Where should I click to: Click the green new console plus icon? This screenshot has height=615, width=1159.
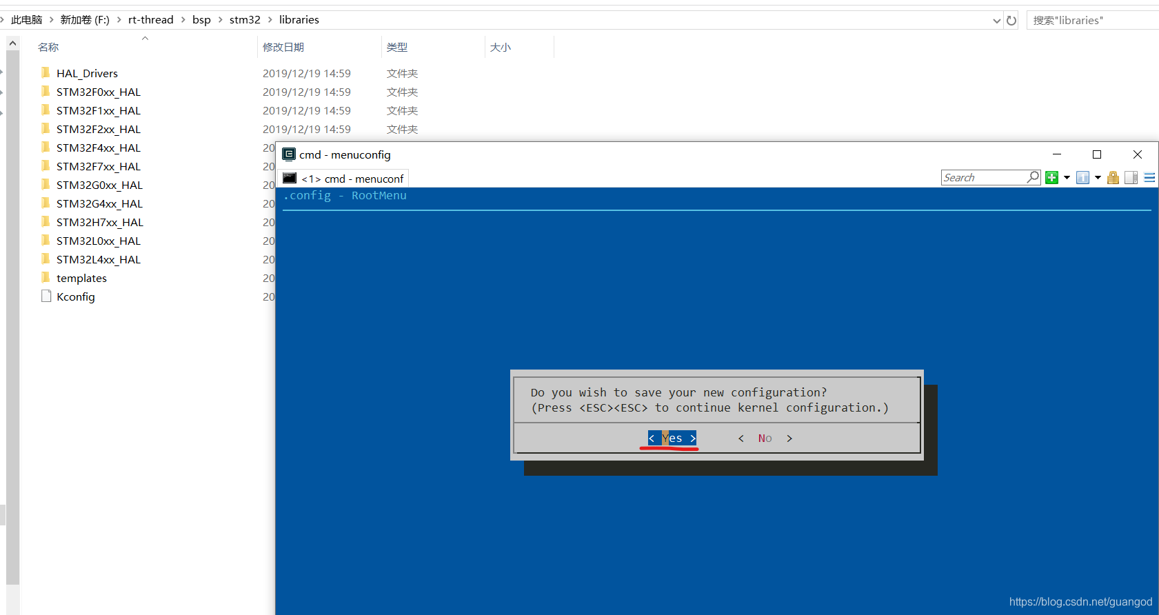pyautogui.click(x=1051, y=178)
